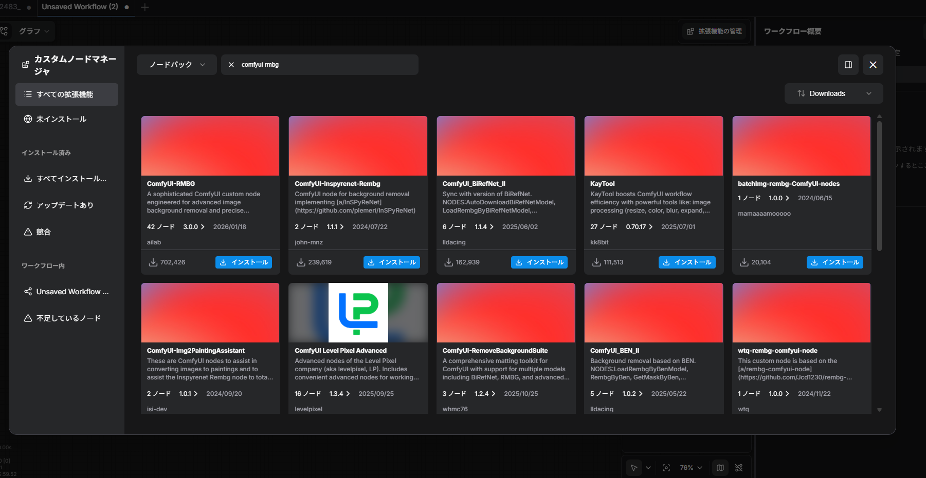Screen dimensions: 926x478
Task: Add a new workflow tab
Action: click(145, 7)
